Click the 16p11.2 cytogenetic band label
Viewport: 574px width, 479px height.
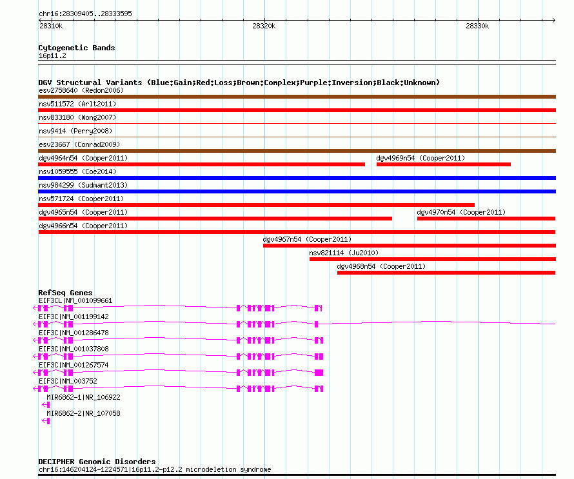click(52, 56)
